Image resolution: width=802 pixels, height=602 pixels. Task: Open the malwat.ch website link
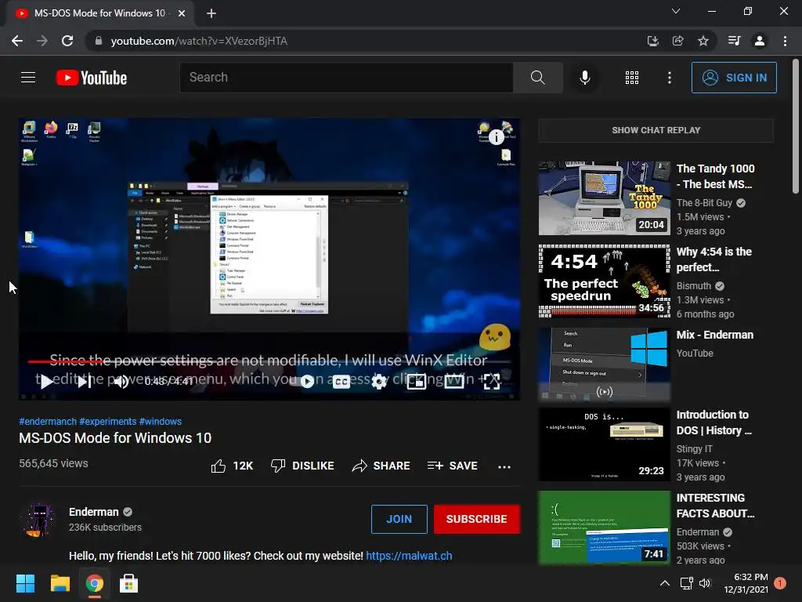[x=409, y=556]
